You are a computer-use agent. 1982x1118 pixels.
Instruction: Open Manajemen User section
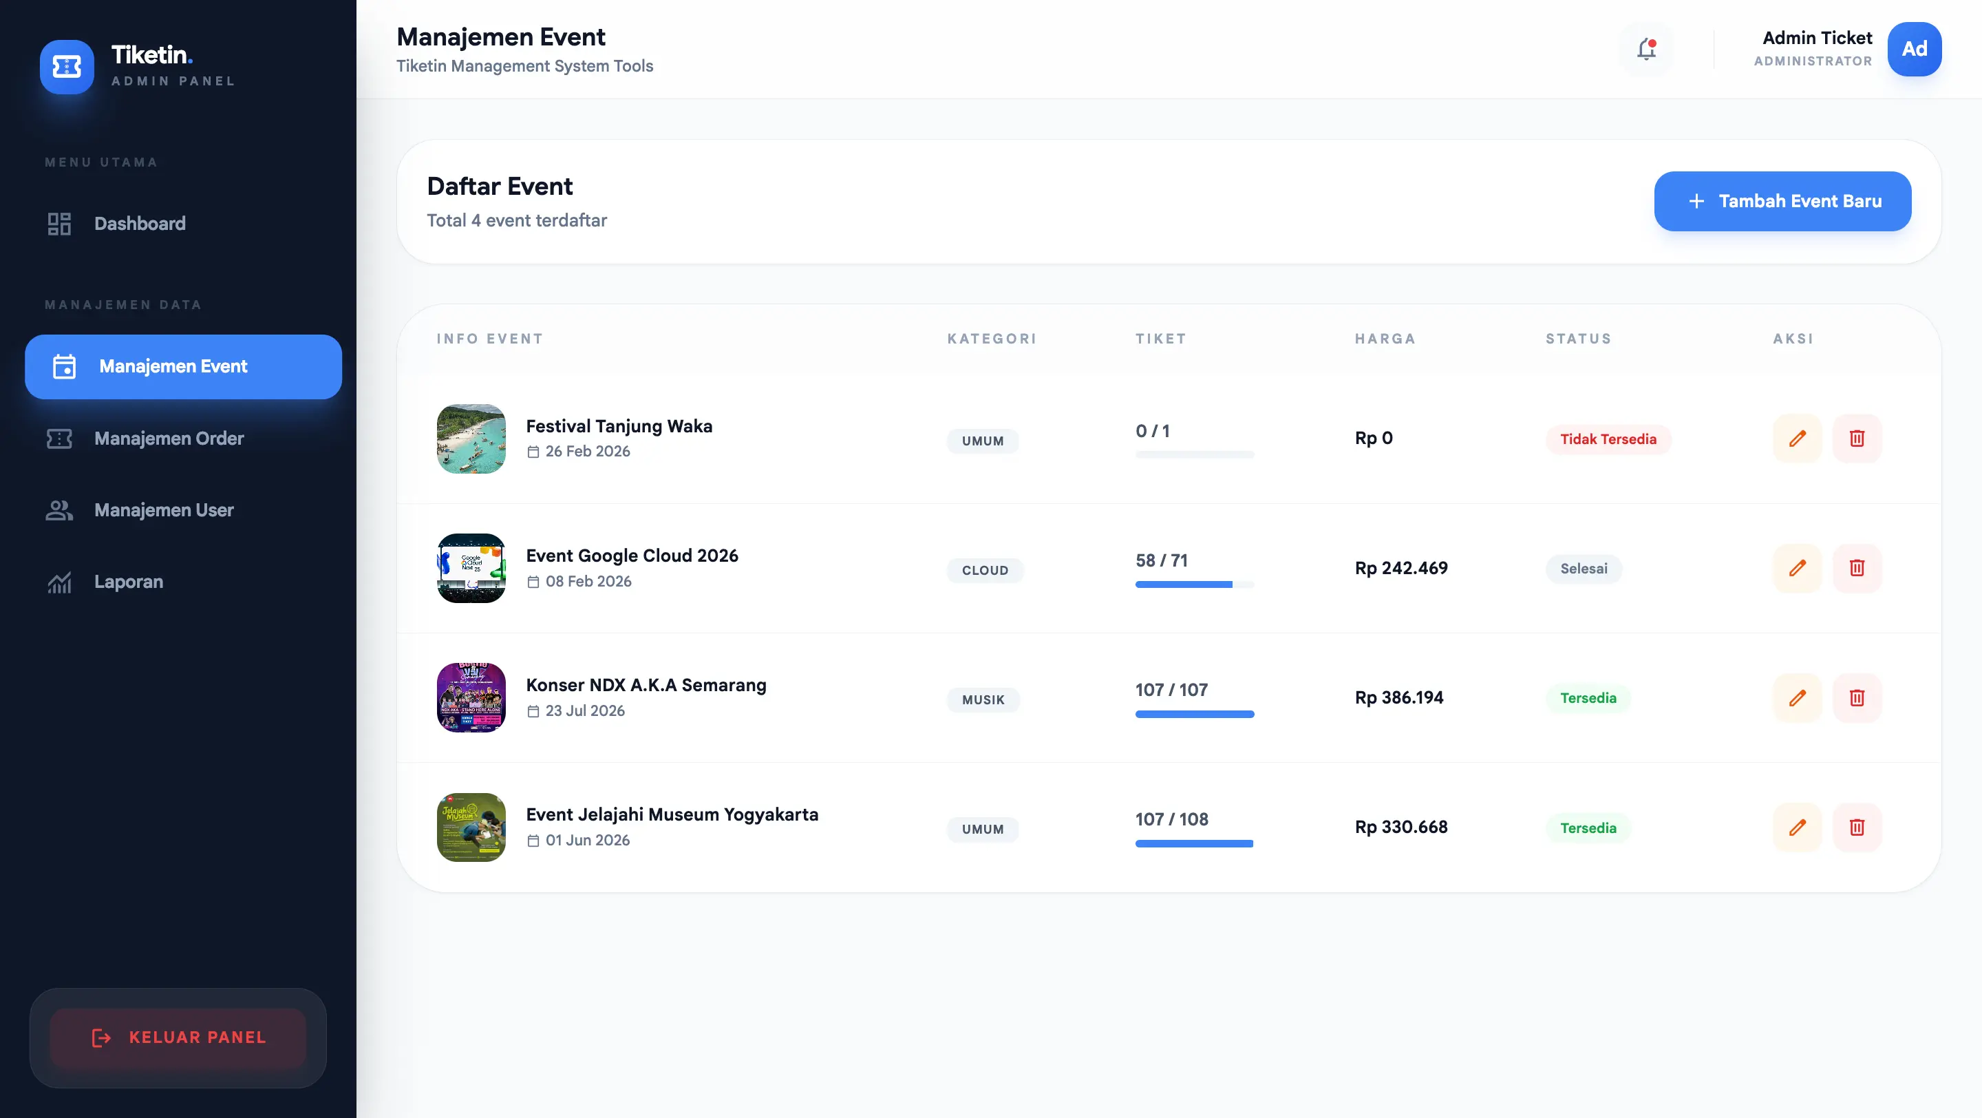(x=163, y=510)
